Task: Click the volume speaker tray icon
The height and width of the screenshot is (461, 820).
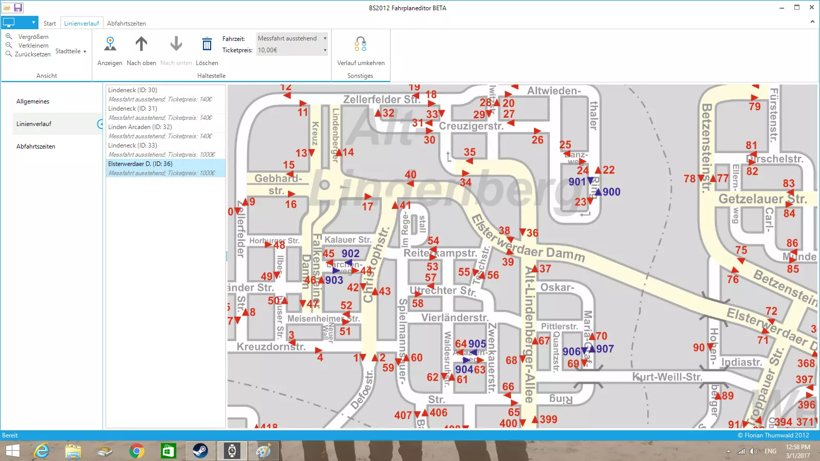Action: [753, 451]
